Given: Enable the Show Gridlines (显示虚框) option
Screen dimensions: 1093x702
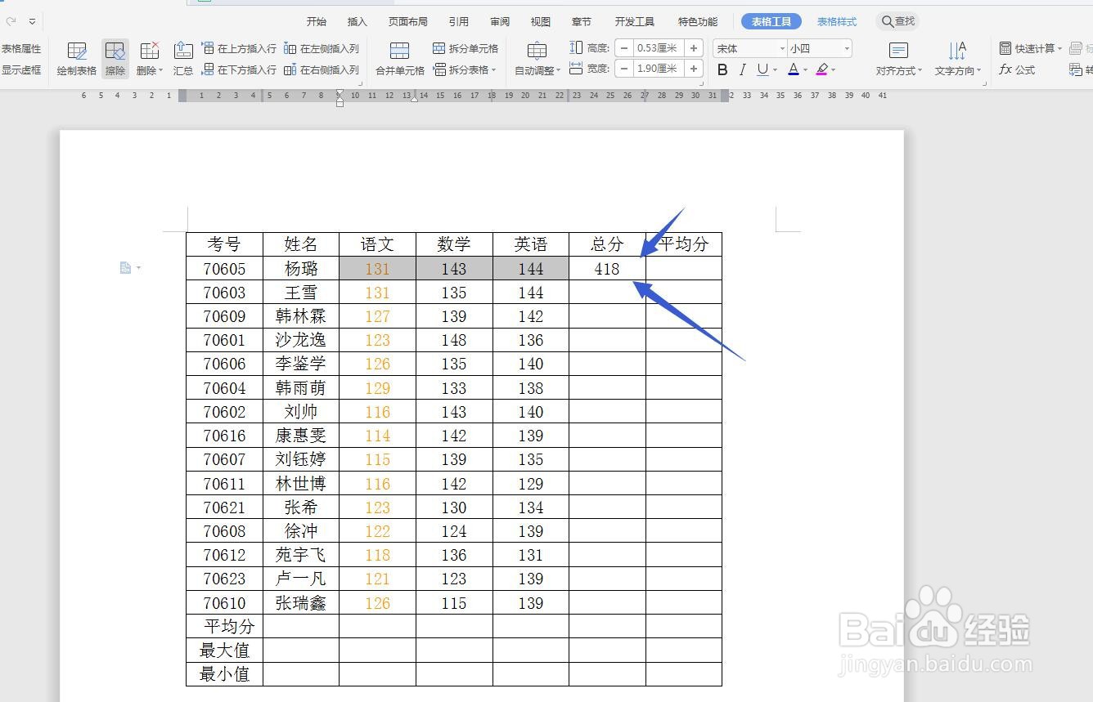Looking at the screenshot, I should (x=23, y=69).
